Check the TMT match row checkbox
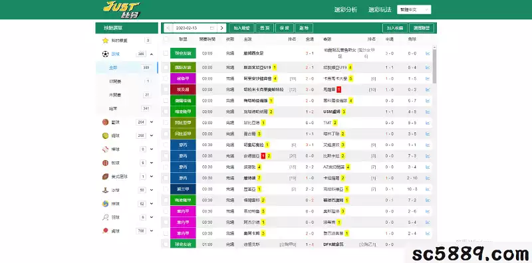This screenshot has width=532, height=263. click(x=166, y=123)
